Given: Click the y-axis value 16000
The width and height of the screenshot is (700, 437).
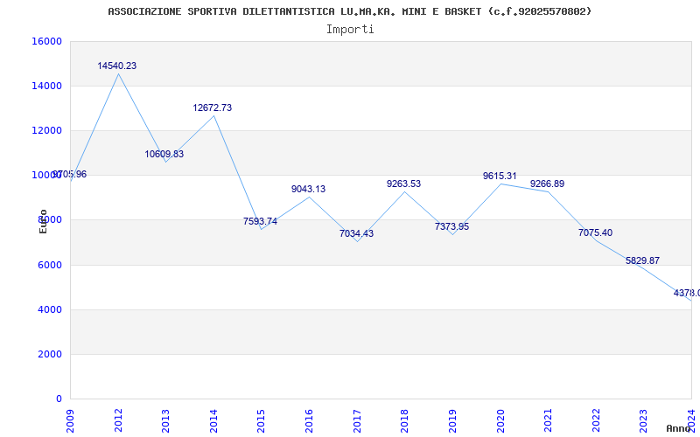Looking at the screenshot, I should (46, 41).
